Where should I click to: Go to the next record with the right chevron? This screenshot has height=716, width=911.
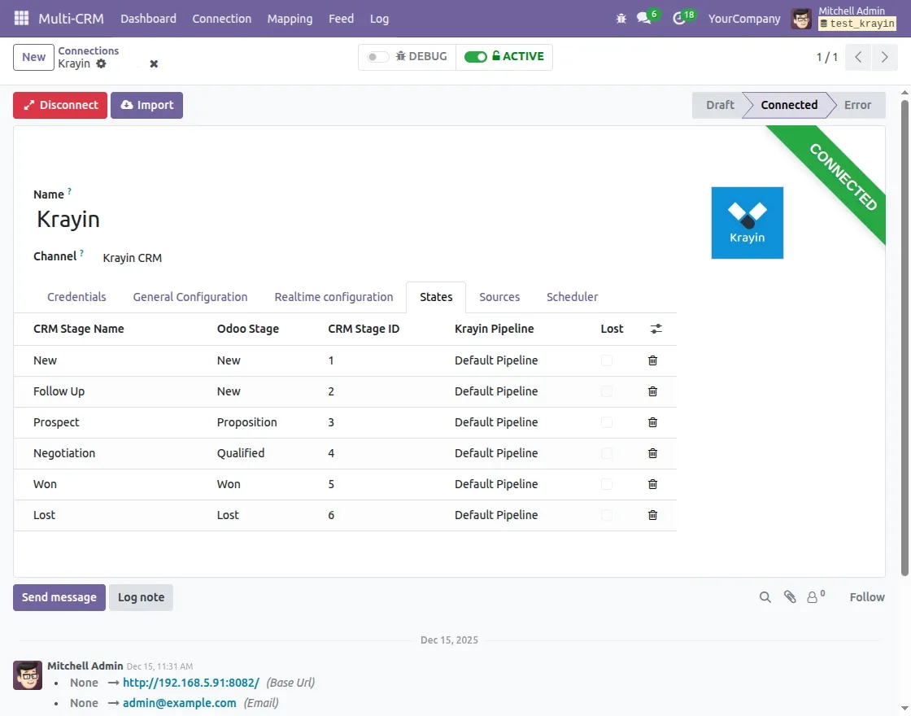(x=885, y=57)
